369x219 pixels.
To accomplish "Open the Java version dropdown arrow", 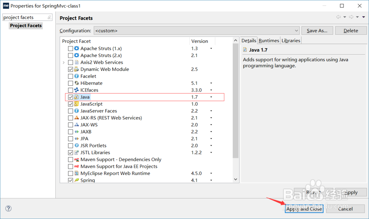I will 211,97.
